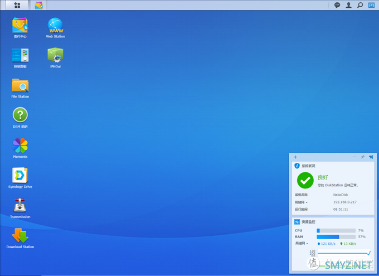Click the Resource Monitor (资源监控) icon
This screenshot has height=276, width=379.
tap(297, 222)
